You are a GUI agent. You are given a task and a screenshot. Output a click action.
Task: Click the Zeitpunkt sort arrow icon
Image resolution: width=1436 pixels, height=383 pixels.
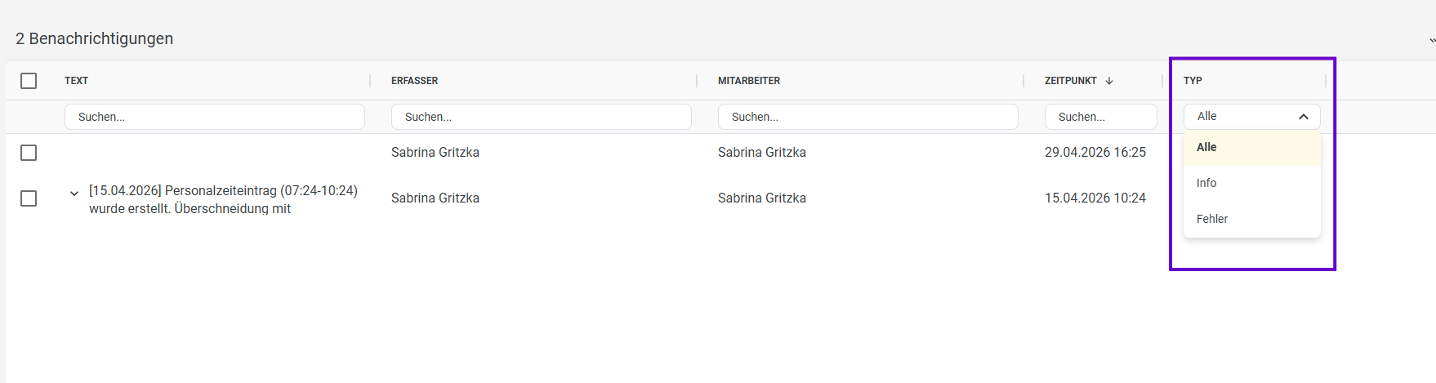1109,81
